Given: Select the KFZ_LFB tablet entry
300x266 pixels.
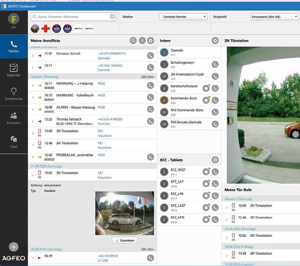Looking at the screenshot, I should coord(189,196).
